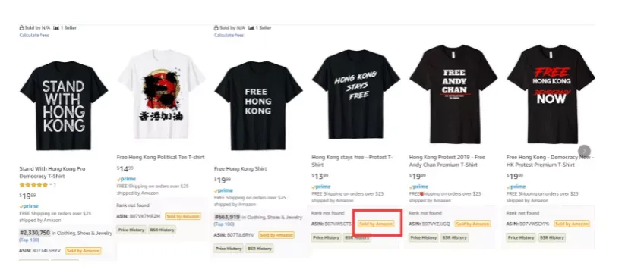This screenshot has height=279, width=625.
Task: Click the five-star rating on Stand With Hong Kong shirt
Action: tap(33, 185)
